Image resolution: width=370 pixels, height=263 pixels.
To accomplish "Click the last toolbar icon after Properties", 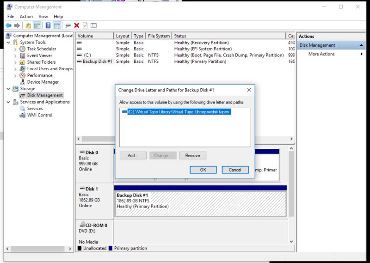I will click(94, 25).
